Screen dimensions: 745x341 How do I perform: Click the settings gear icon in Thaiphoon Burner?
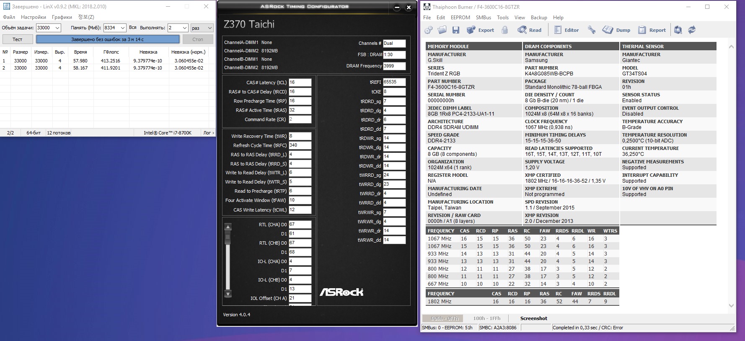click(x=429, y=30)
